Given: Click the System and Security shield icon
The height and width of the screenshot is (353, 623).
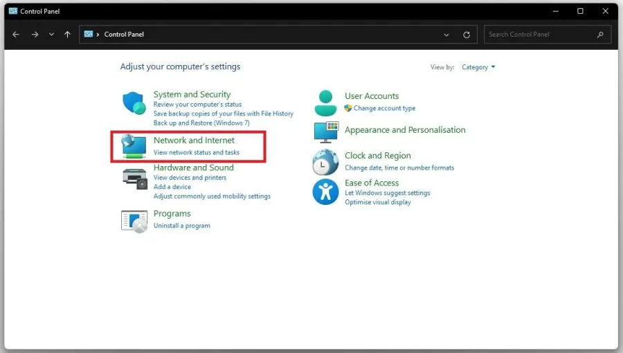Looking at the screenshot, I should pos(134,103).
